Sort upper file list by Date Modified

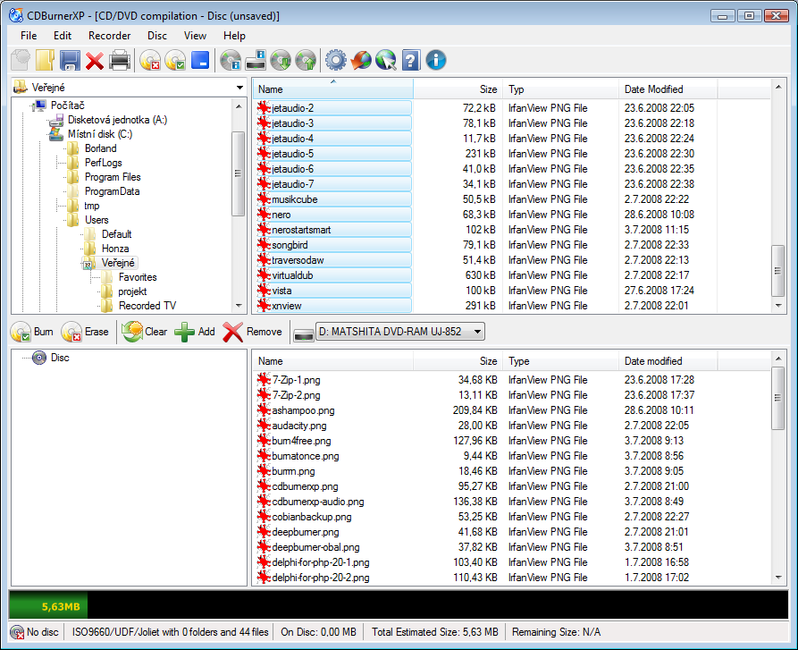(668, 89)
